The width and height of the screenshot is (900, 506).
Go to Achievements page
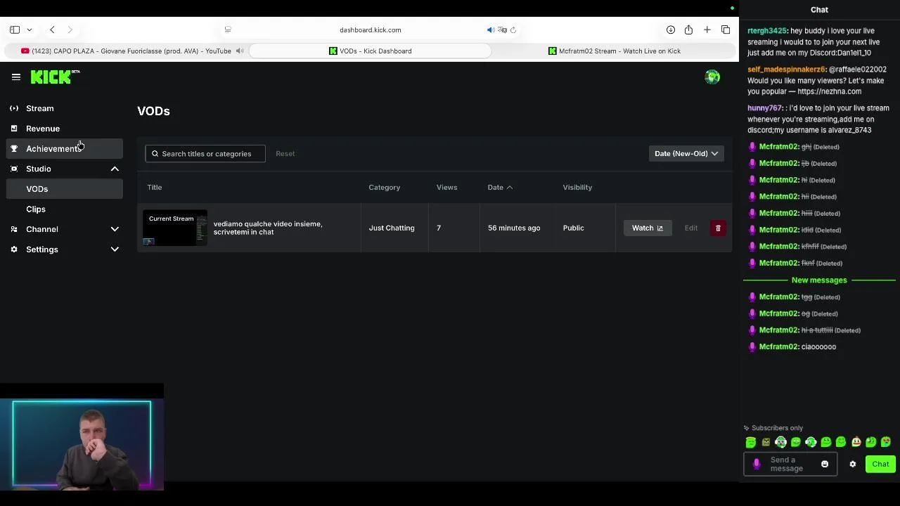(x=65, y=149)
